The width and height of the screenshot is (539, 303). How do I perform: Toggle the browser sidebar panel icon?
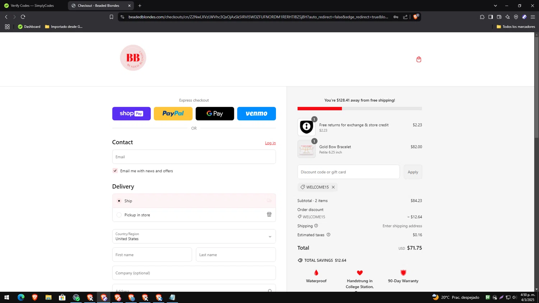click(x=490, y=17)
